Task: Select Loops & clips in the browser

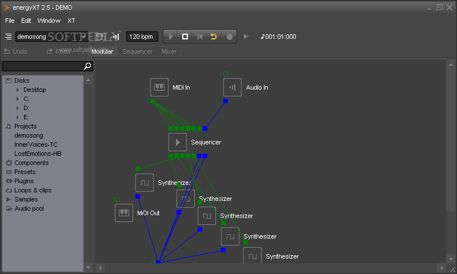Action: [x=33, y=190]
